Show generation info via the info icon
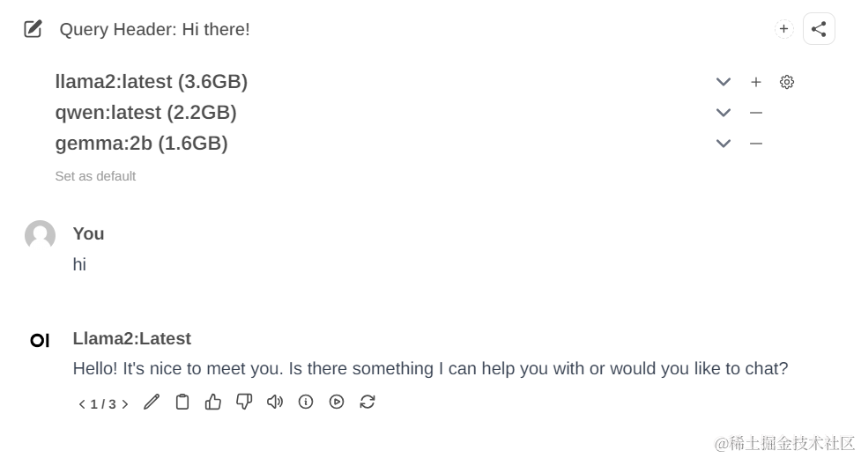Screen dimensions: 861x458 click(306, 402)
